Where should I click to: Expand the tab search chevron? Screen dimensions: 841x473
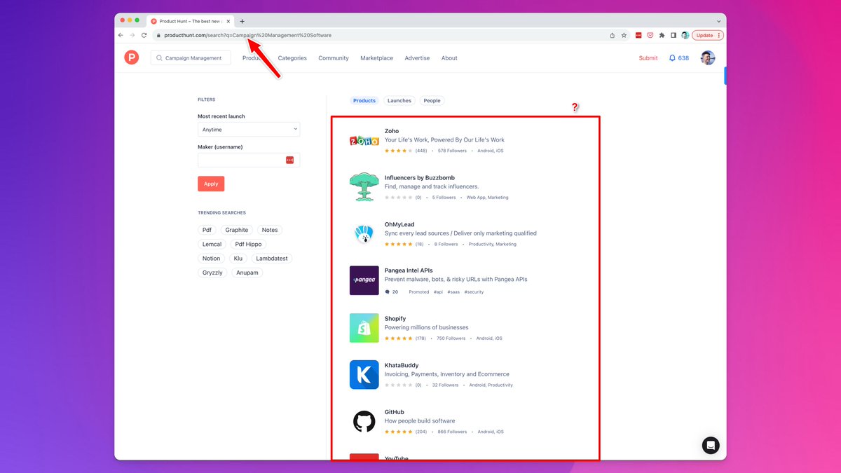[x=718, y=21]
